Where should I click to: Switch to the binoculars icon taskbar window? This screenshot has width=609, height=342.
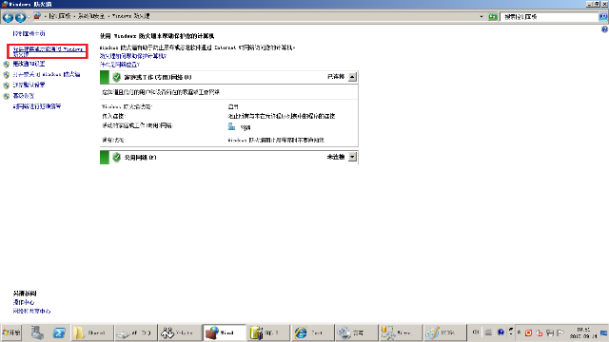180,332
